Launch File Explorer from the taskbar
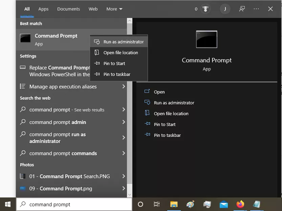Screen dimensions: 282x211 (x=174, y=204)
